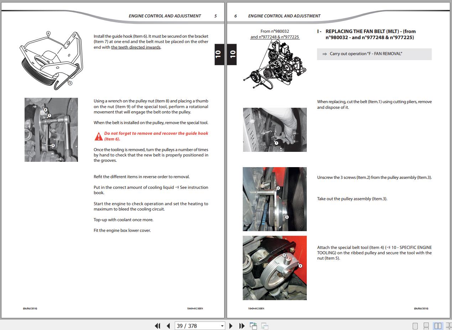
Task: Click the go to previous view icon
Action: (253, 326)
